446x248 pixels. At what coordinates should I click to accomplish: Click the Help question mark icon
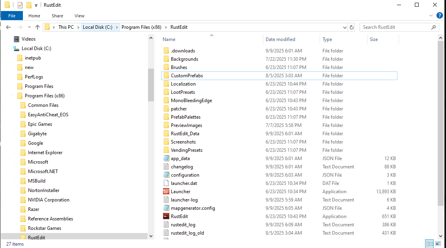pyautogui.click(x=439, y=16)
